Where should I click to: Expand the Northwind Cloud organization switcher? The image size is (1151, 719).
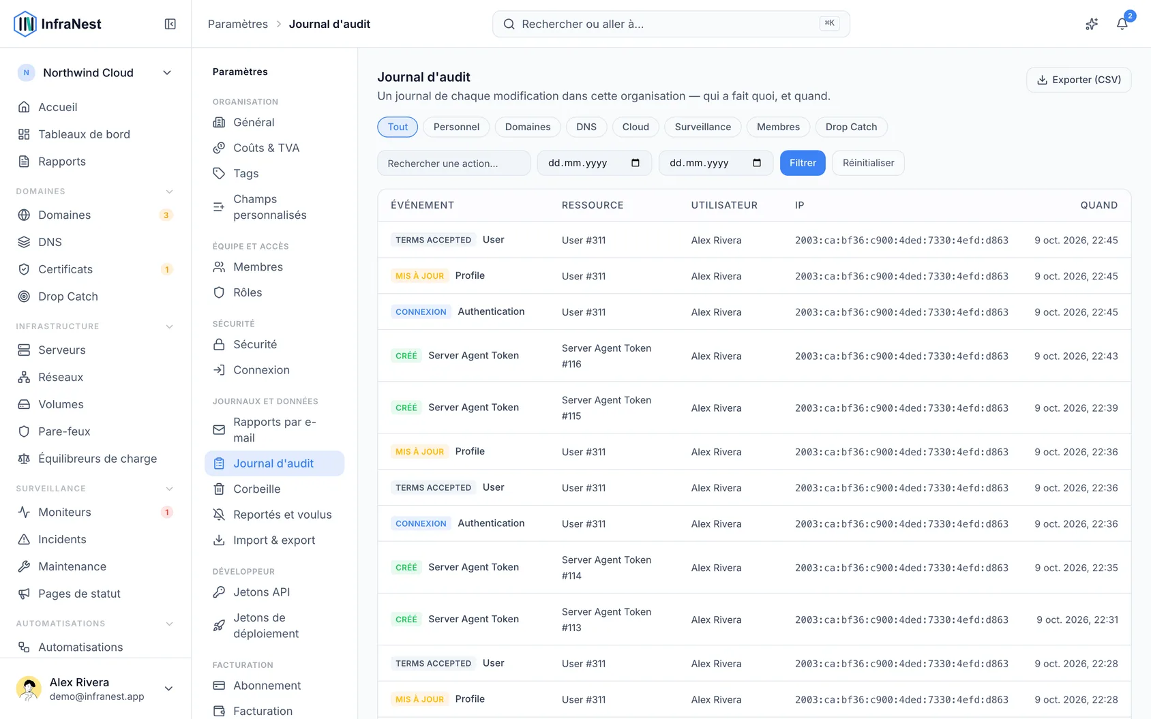pos(95,73)
